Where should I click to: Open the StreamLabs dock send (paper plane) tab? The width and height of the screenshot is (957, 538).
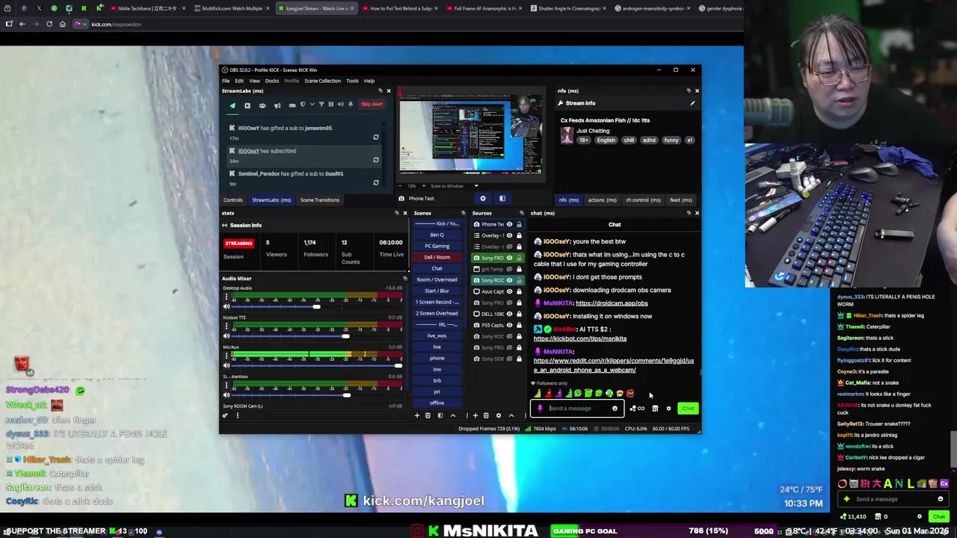[x=233, y=105]
